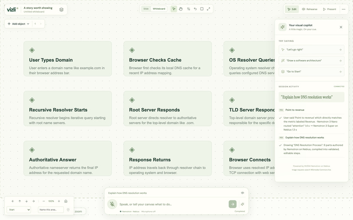Screen dimensions: 353x220
Task: Undo the last action
Action: pyautogui.click(x=195, y=9)
